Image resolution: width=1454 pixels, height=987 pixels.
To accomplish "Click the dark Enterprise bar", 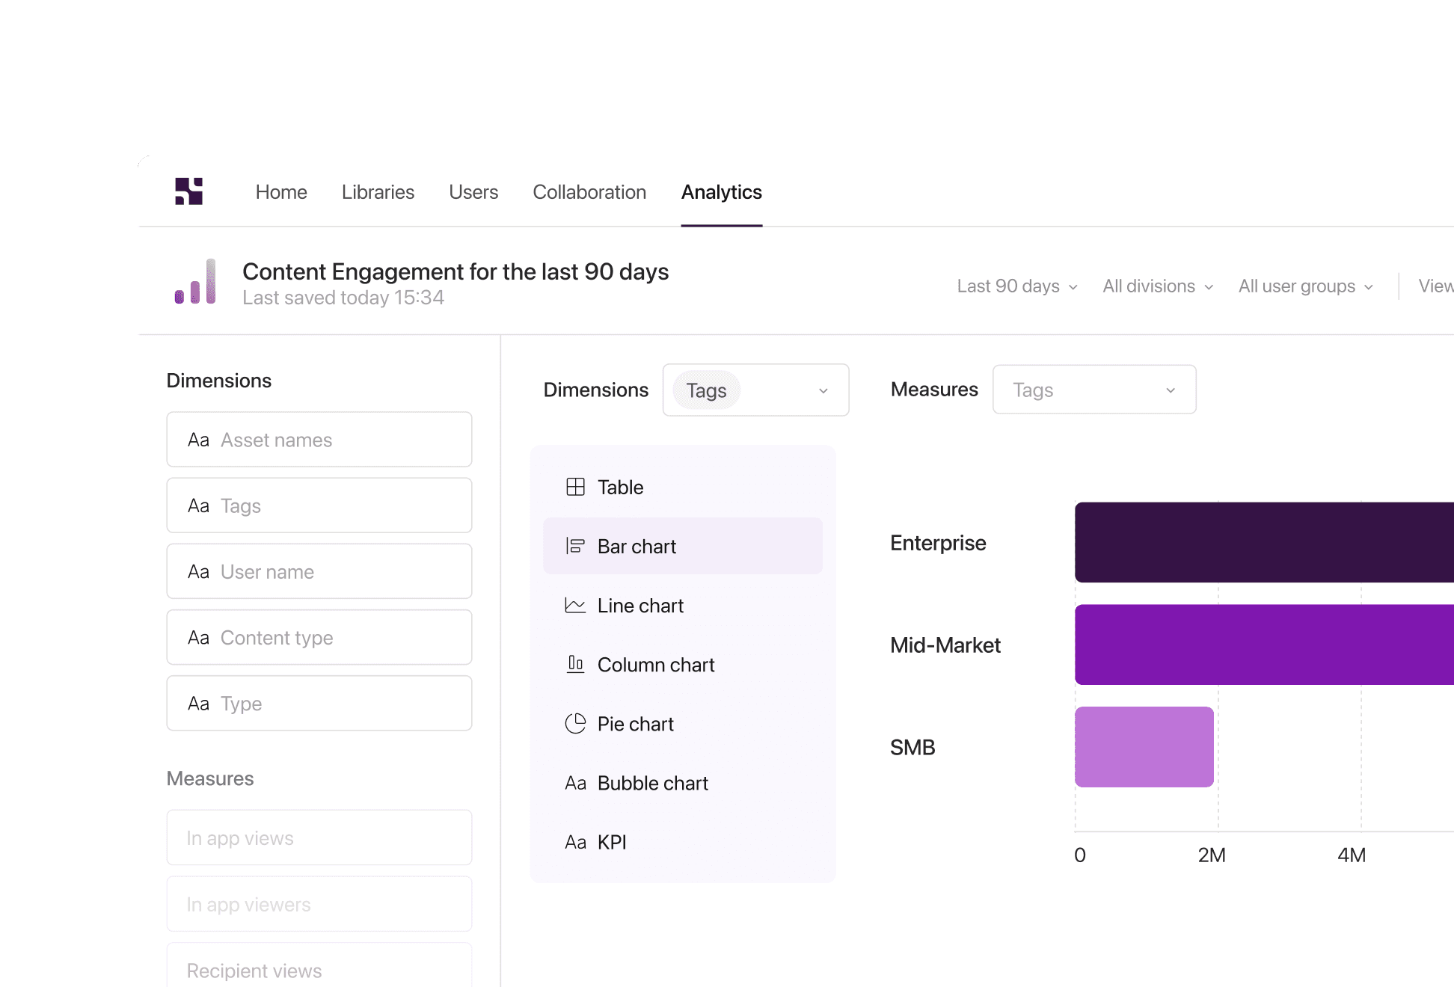I will pyautogui.click(x=1264, y=542).
